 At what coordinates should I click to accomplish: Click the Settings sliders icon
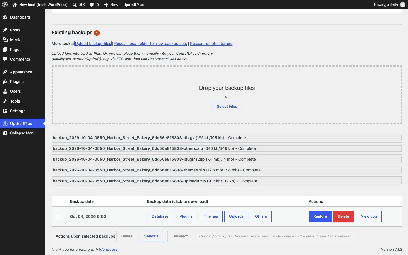tap(5, 111)
